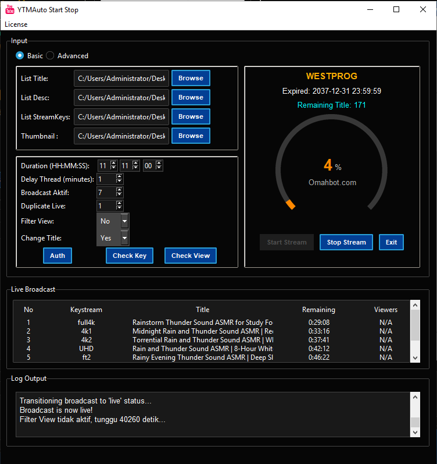
Task: Click the Live Broadcast scrollbar thumb
Action: coord(415,325)
